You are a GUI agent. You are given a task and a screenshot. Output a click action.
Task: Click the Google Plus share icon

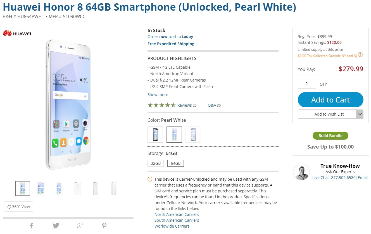[x=80, y=226]
